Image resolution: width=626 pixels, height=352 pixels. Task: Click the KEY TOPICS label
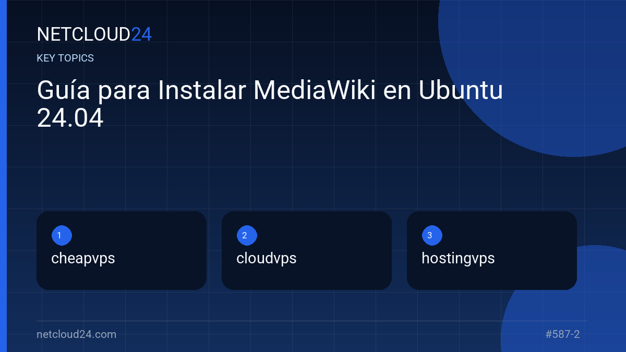(x=65, y=58)
